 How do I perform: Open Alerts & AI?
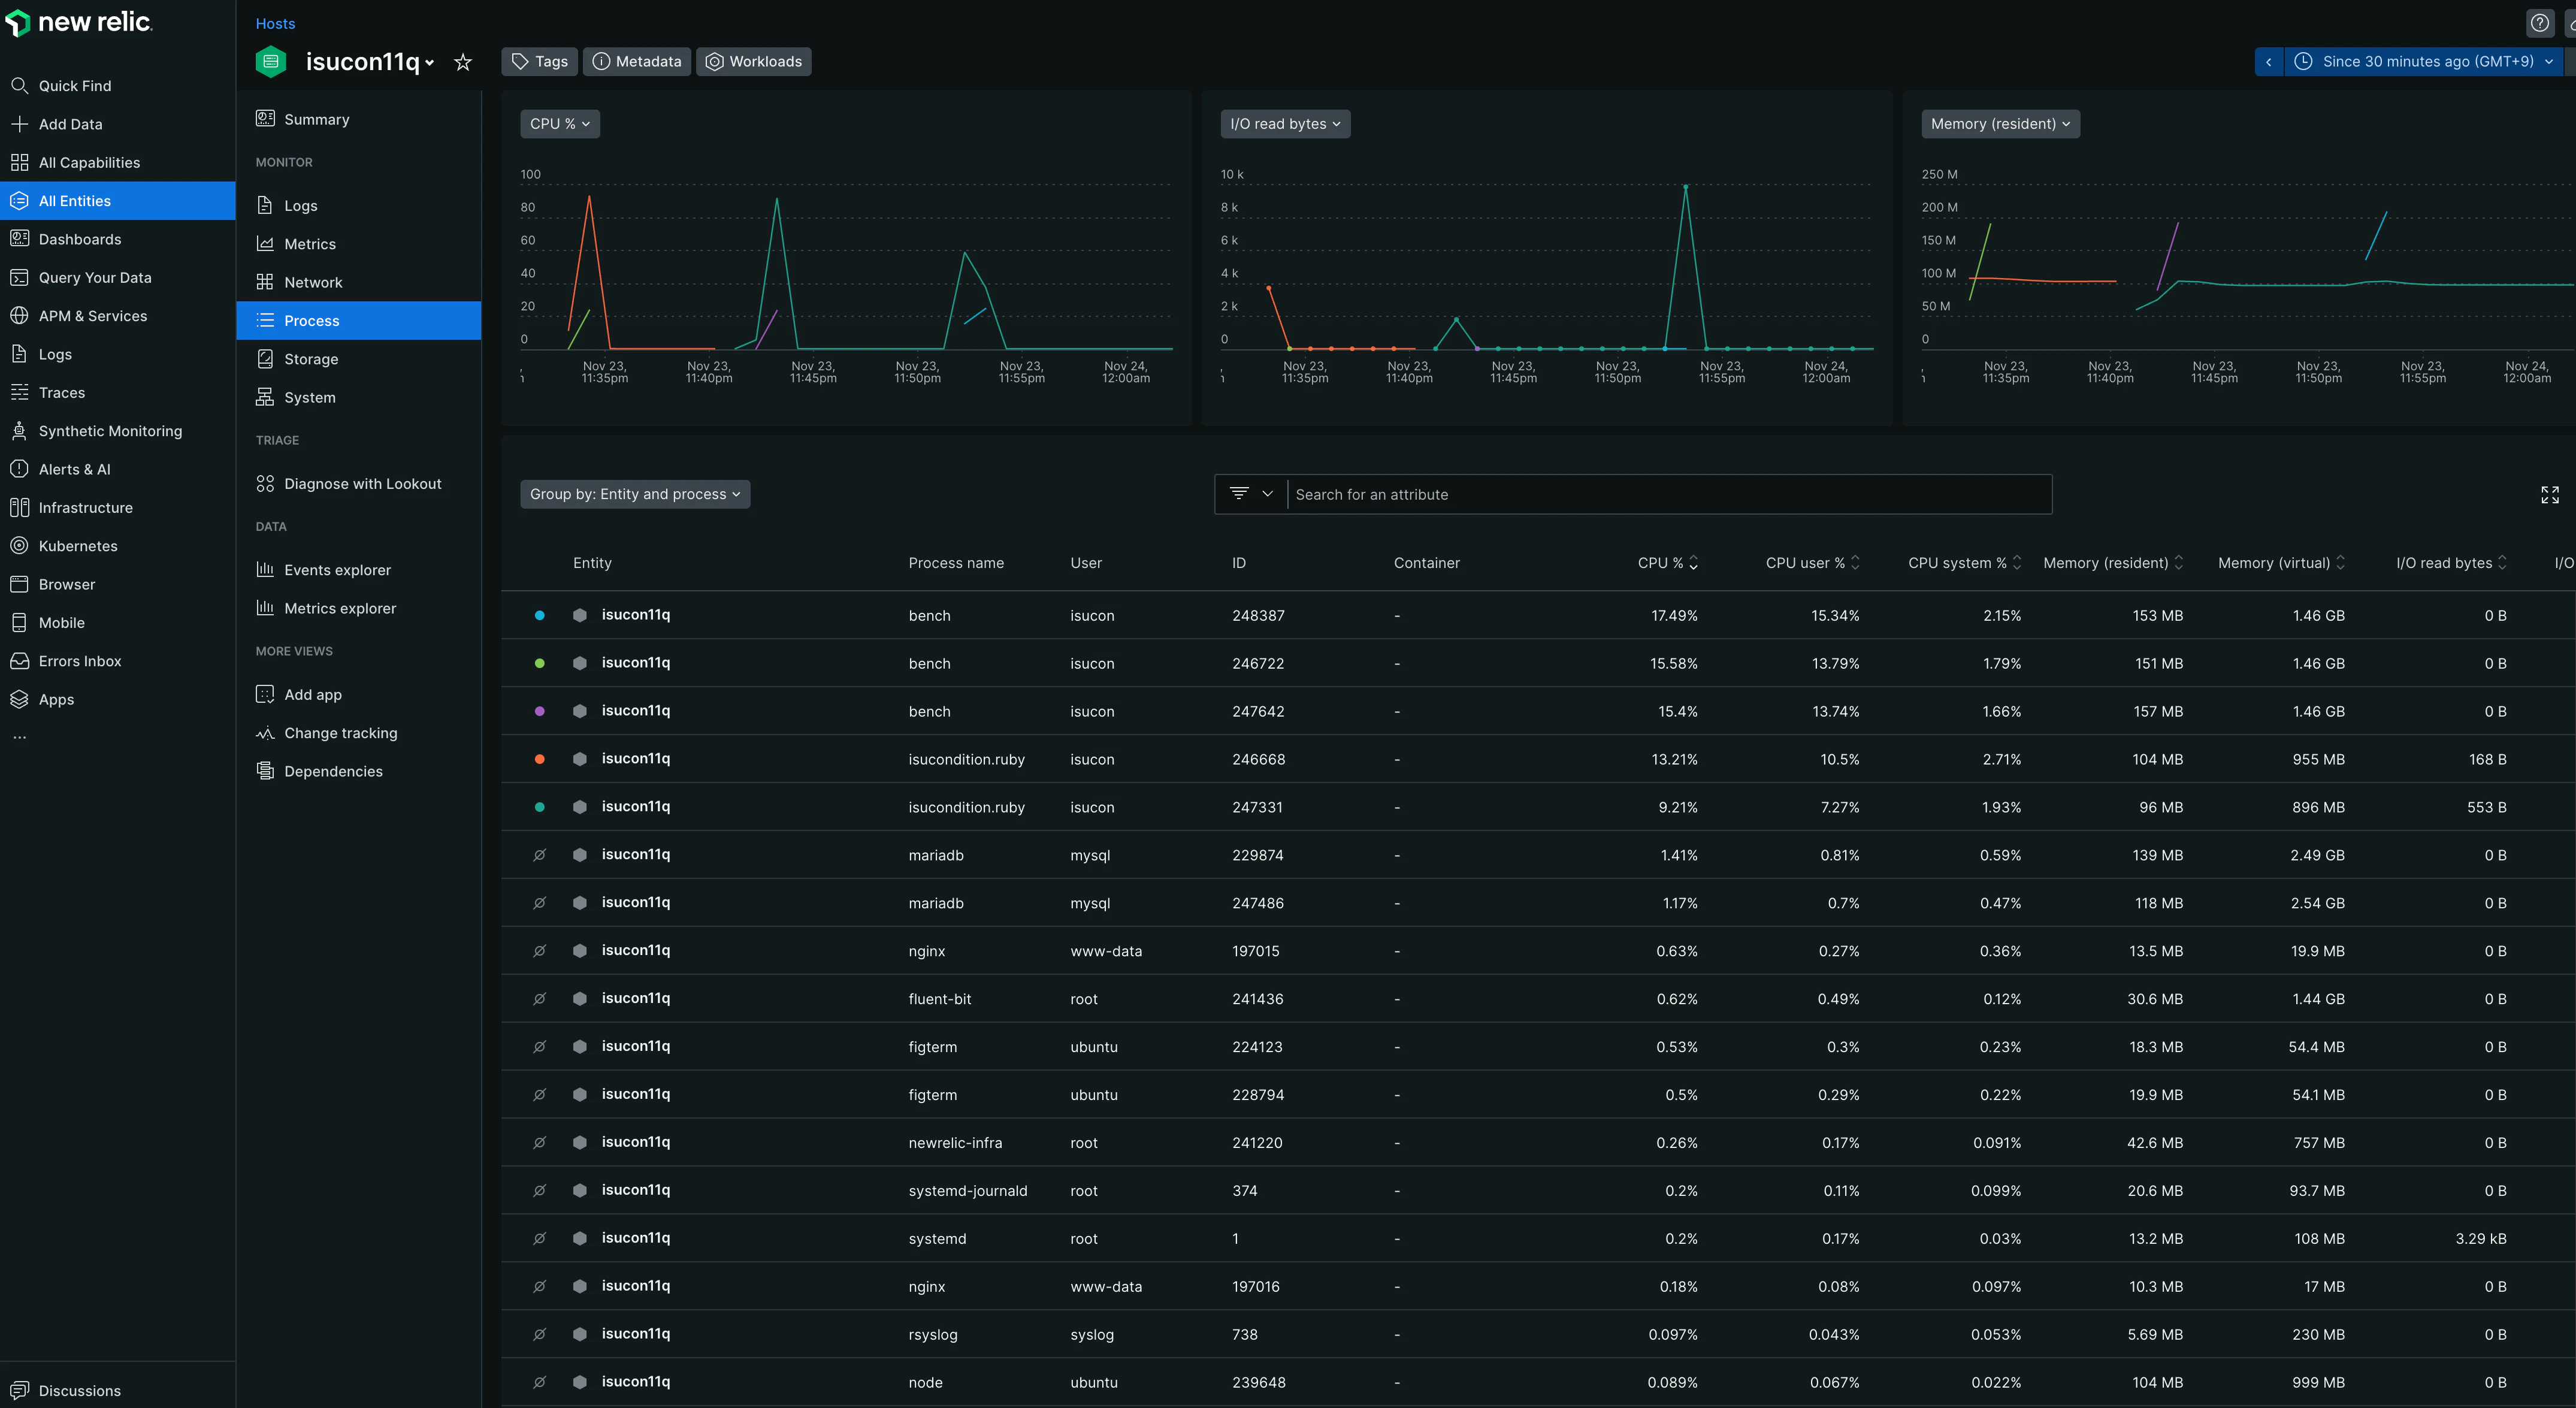(x=75, y=469)
